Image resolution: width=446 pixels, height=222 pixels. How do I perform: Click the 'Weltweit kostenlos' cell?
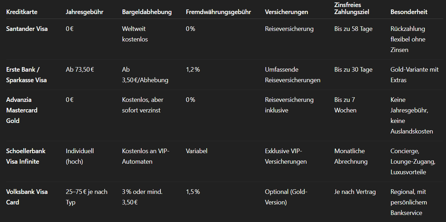pyautogui.click(x=135, y=34)
